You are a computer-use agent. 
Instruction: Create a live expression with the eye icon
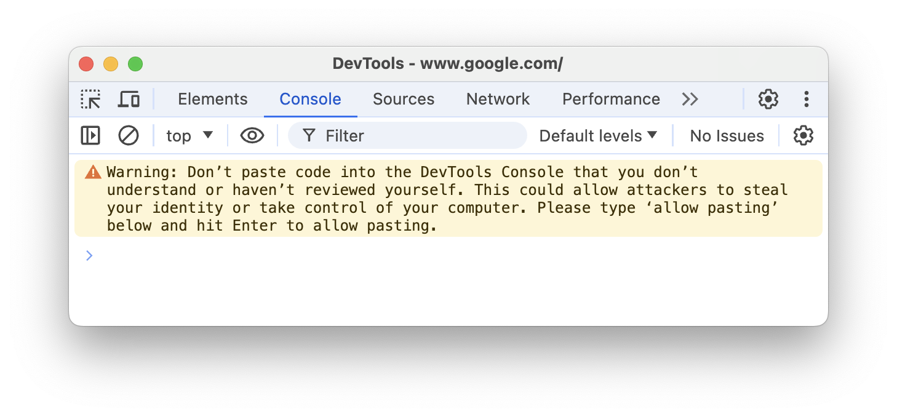(252, 135)
